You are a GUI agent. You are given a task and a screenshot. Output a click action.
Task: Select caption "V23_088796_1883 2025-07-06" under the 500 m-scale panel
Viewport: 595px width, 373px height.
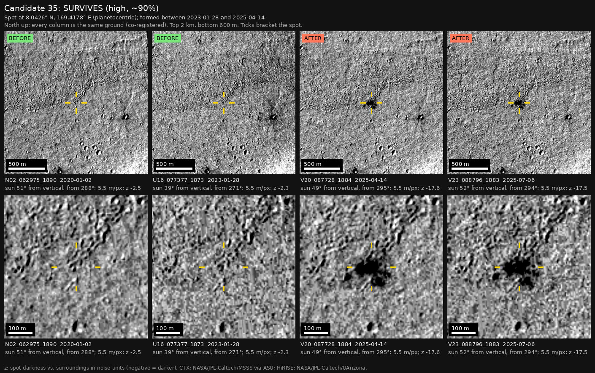[x=491, y=180]
